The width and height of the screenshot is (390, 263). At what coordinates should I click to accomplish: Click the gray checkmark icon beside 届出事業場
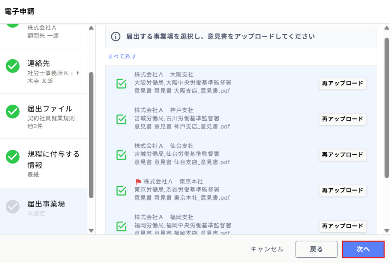13,207
